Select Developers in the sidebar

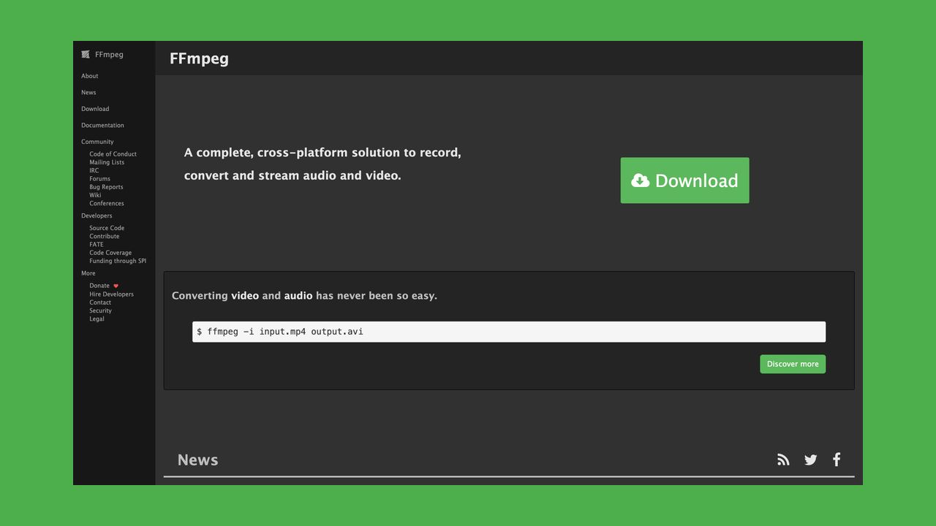(x=97, y=216)
